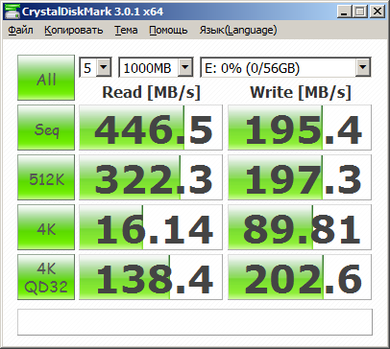Click the 4K read result 16.14
Screen dimensions: 390x349
point(151,227)
